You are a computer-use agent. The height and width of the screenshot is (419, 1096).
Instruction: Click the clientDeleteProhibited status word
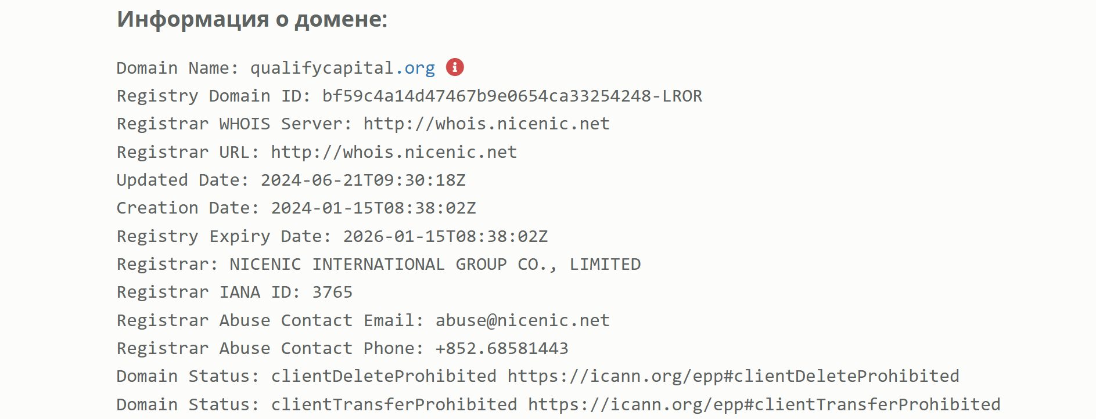coord(384,376)
